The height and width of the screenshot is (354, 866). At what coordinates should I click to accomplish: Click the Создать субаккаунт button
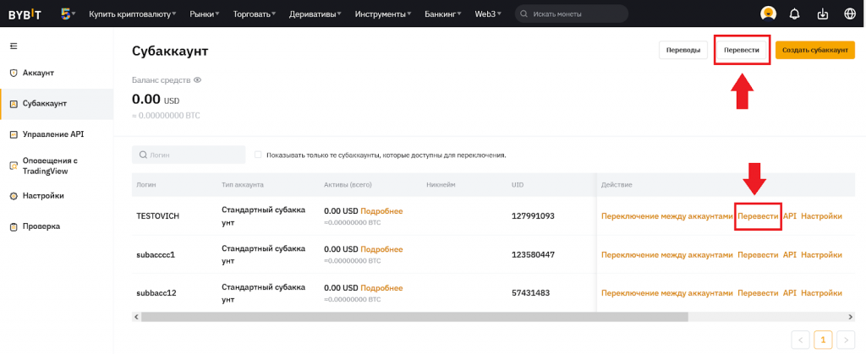coord(814,50)
